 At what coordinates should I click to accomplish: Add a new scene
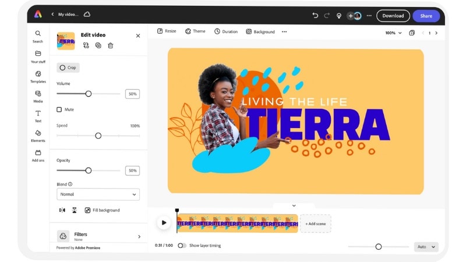(x=315, y=224)
